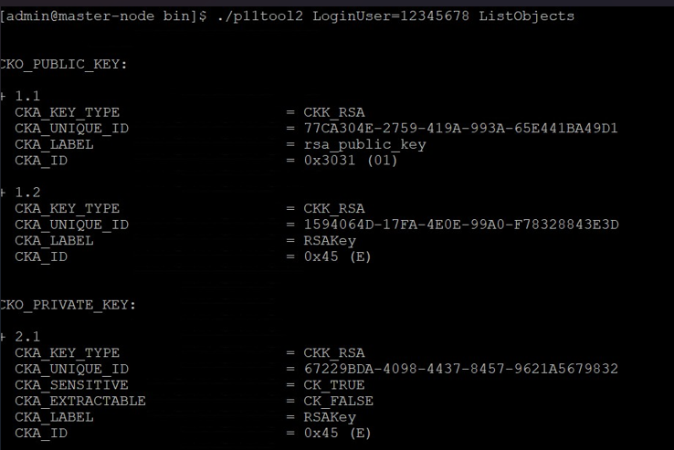Screen dimensions: 674x450
Task: Click the CK_TRUE sensitive value
Action: (334, 385)
